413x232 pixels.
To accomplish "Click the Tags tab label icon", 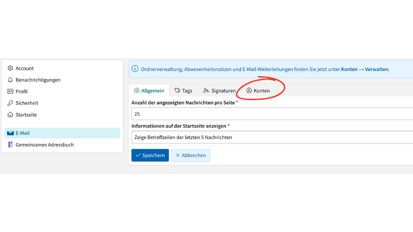I will [177, 90].
